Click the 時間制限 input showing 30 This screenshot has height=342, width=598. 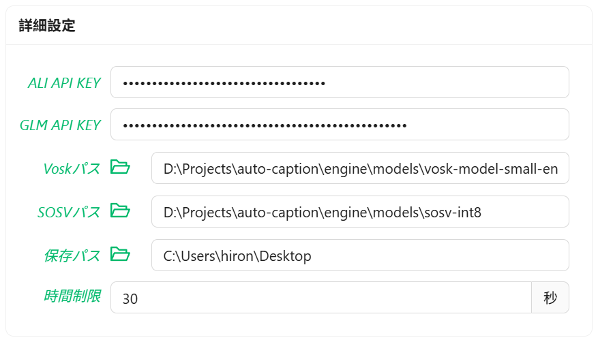point(320,298)
